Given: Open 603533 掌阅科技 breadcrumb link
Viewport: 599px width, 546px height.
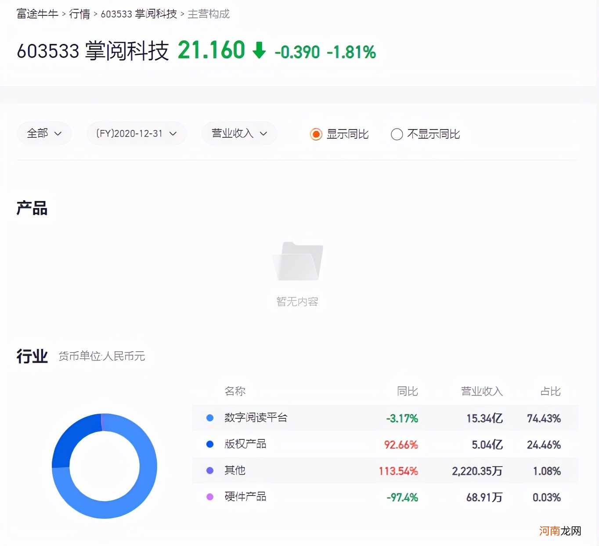Looking at the screenshot, I should click(x=139, y=14).
